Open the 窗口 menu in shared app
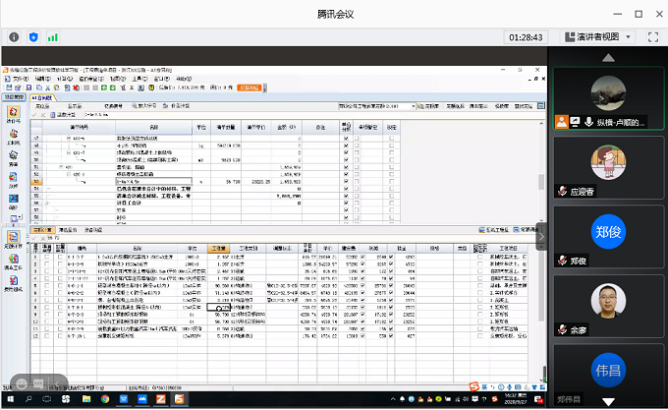This screenshot has height=410, width=668. [x=161, y=79]
